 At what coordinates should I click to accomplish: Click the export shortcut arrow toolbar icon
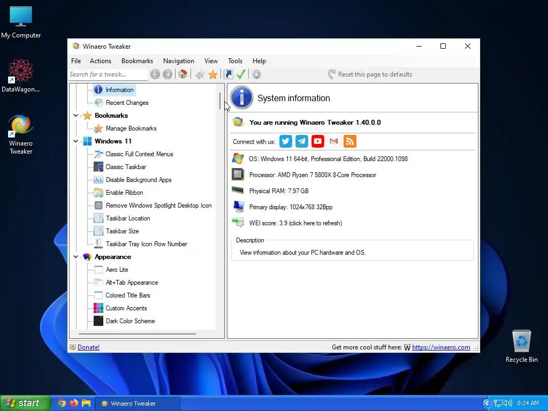(228, 74)
